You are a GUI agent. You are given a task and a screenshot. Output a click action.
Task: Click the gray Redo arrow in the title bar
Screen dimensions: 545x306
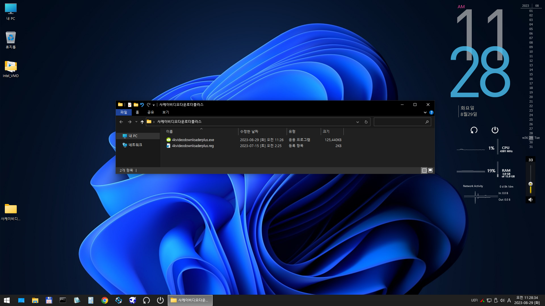[148, 105]
